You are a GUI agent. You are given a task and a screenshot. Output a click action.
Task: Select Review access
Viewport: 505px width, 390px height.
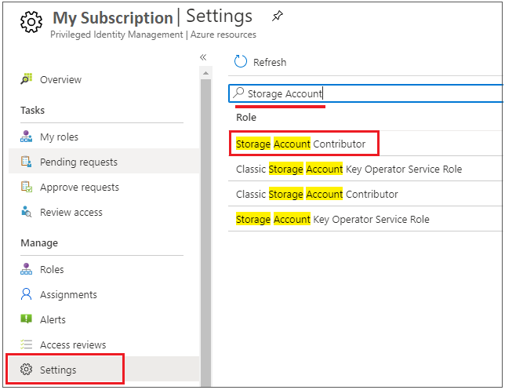coord(71,212)
